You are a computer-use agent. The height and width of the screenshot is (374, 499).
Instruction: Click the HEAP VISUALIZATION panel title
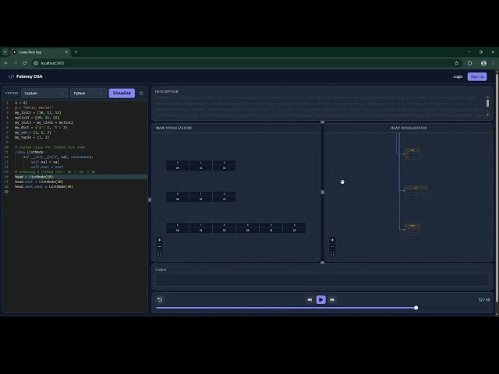[409, 128]
